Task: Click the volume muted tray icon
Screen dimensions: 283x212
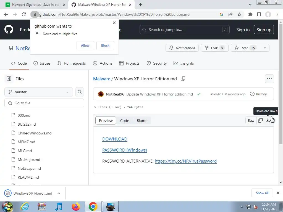Action: point(255,207)
